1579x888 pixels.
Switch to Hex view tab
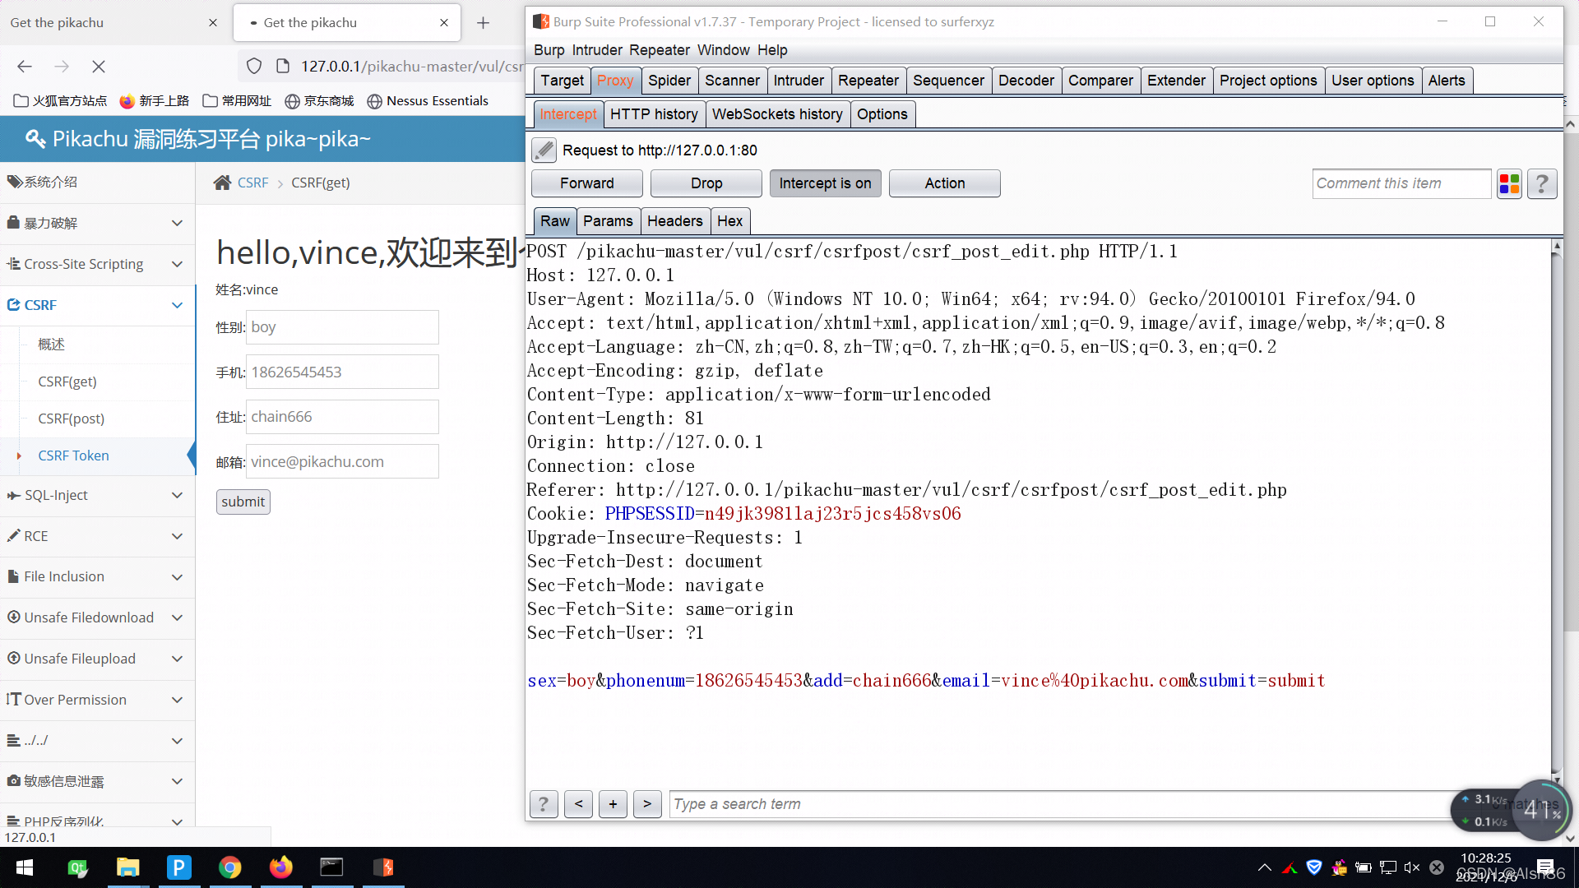pyautogui.click(x=729, y=221)
